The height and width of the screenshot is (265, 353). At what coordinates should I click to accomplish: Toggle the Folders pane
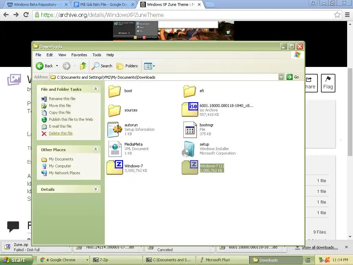click(x=127, y=66)
